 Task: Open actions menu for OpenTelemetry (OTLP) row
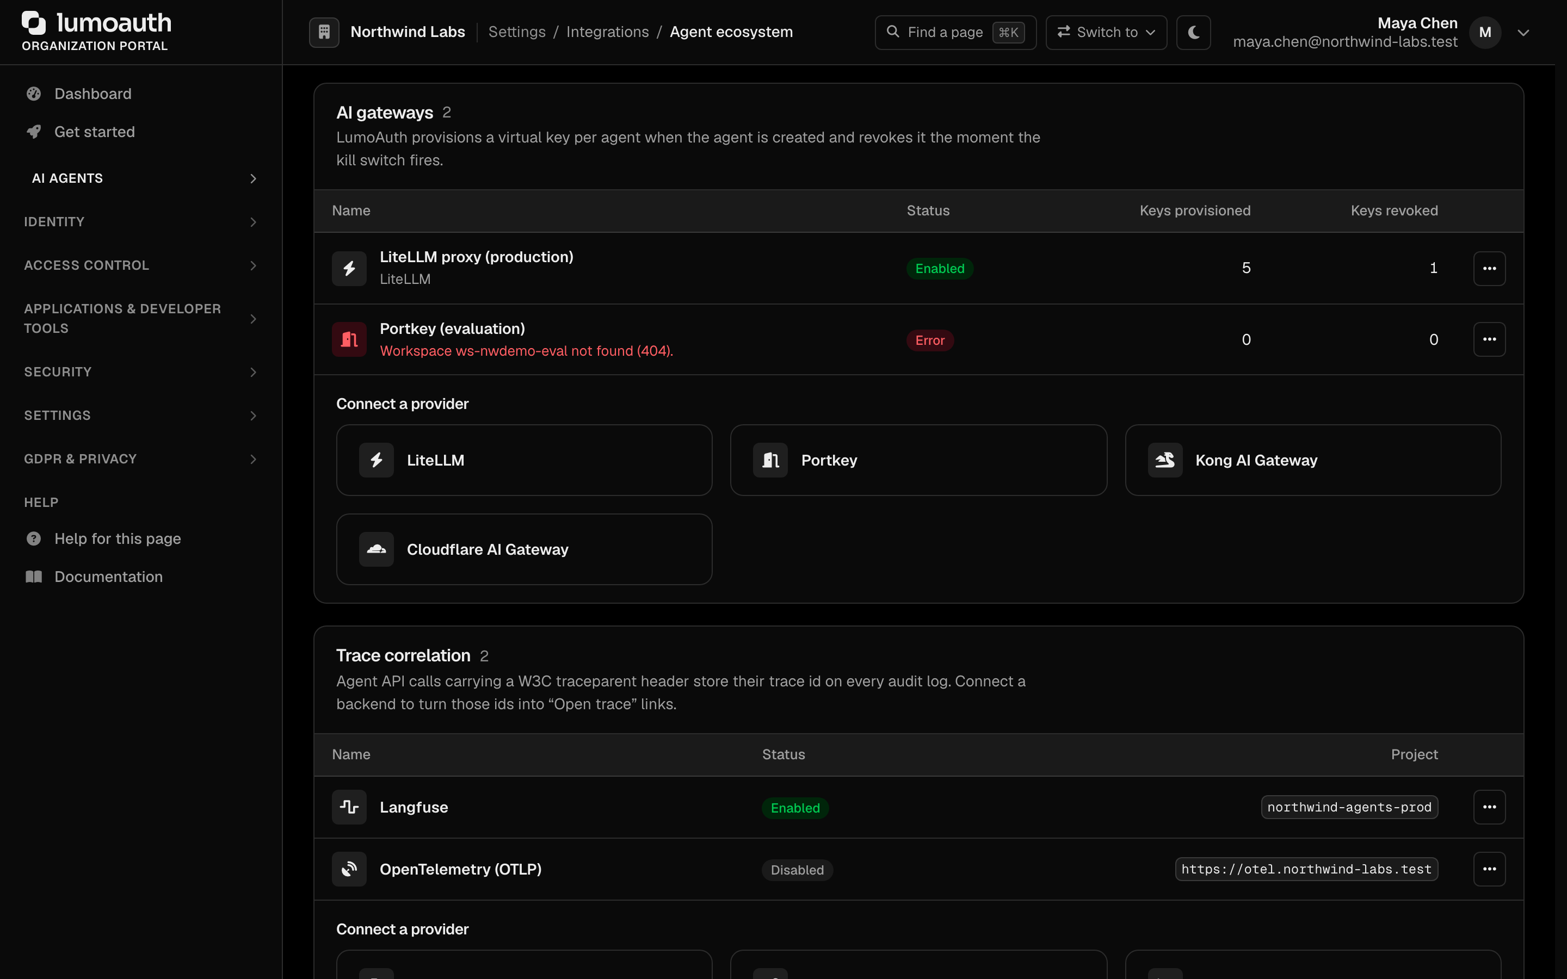tap(1489, 869)
